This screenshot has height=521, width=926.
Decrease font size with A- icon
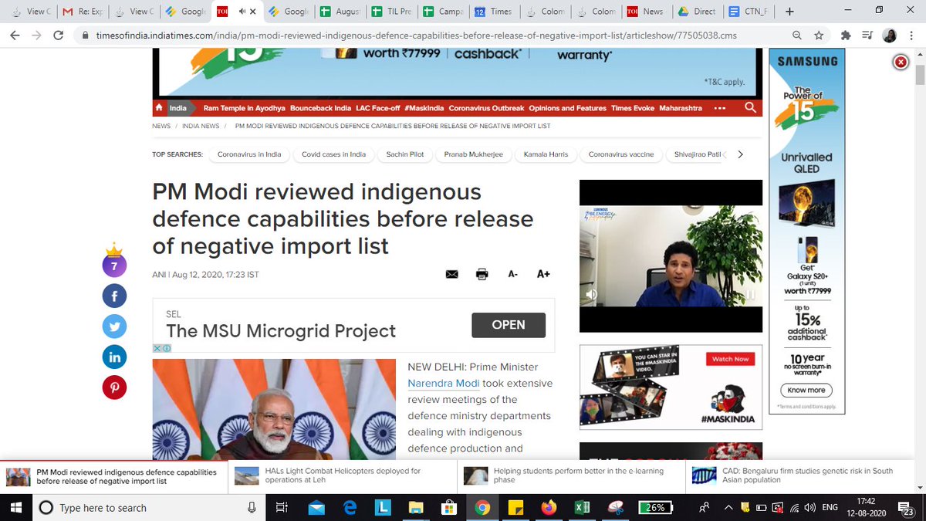pyautogui.click(x=512, y=274)
